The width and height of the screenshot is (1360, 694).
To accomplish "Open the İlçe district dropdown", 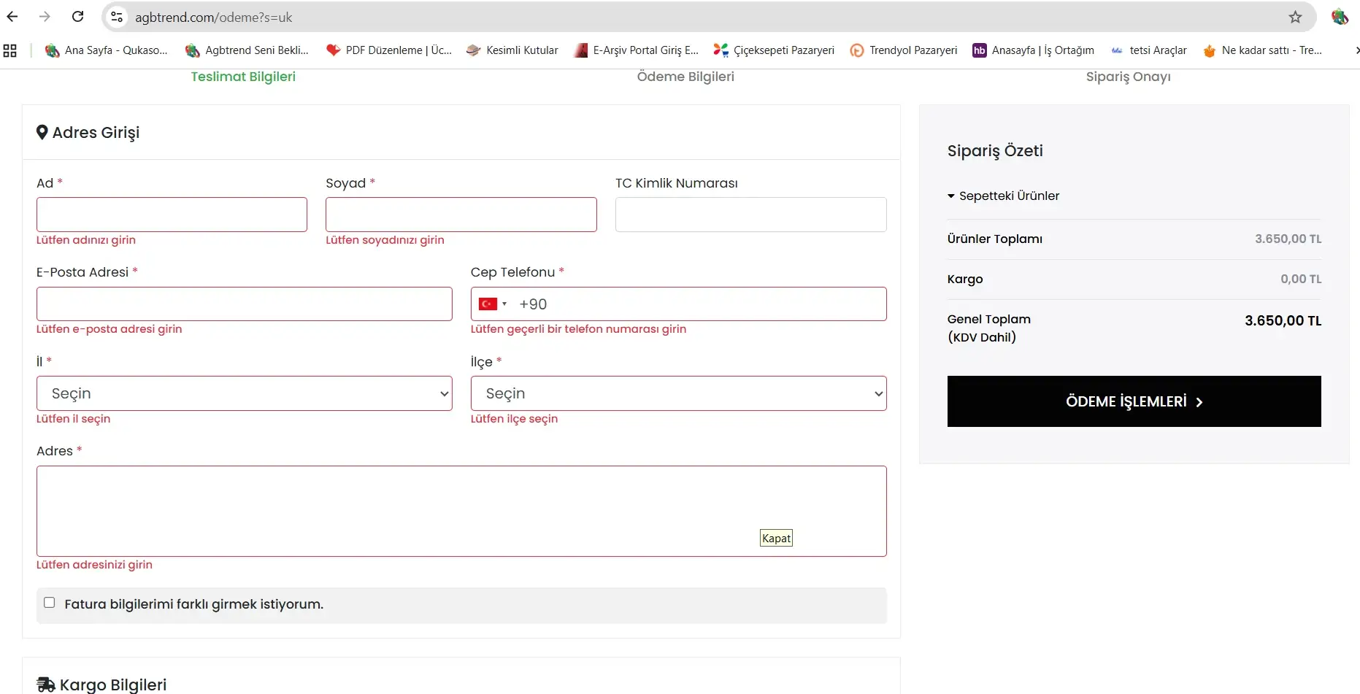I will point(678,393).
